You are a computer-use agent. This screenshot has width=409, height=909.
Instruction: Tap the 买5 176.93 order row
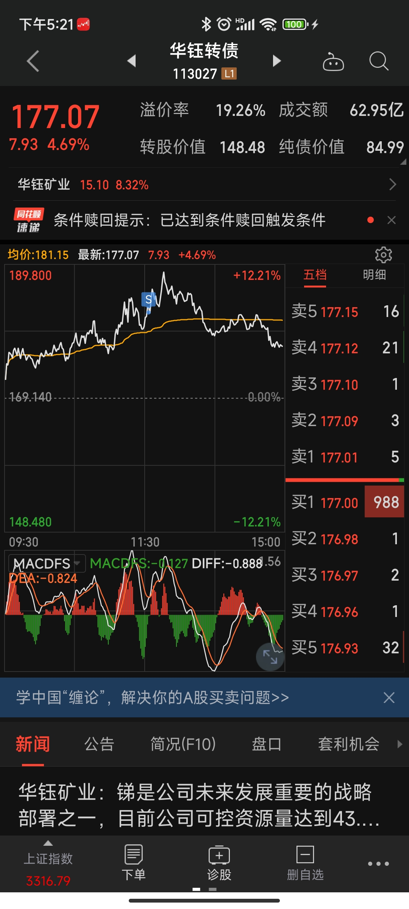345,648
